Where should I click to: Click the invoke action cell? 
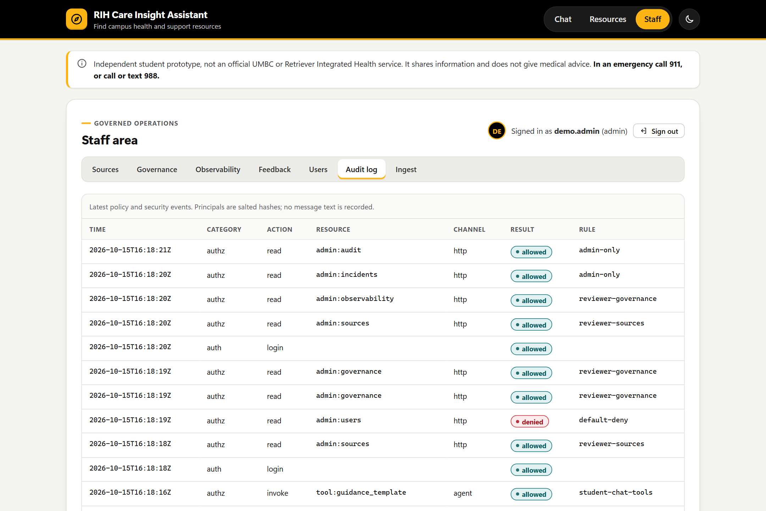[278, 493]
